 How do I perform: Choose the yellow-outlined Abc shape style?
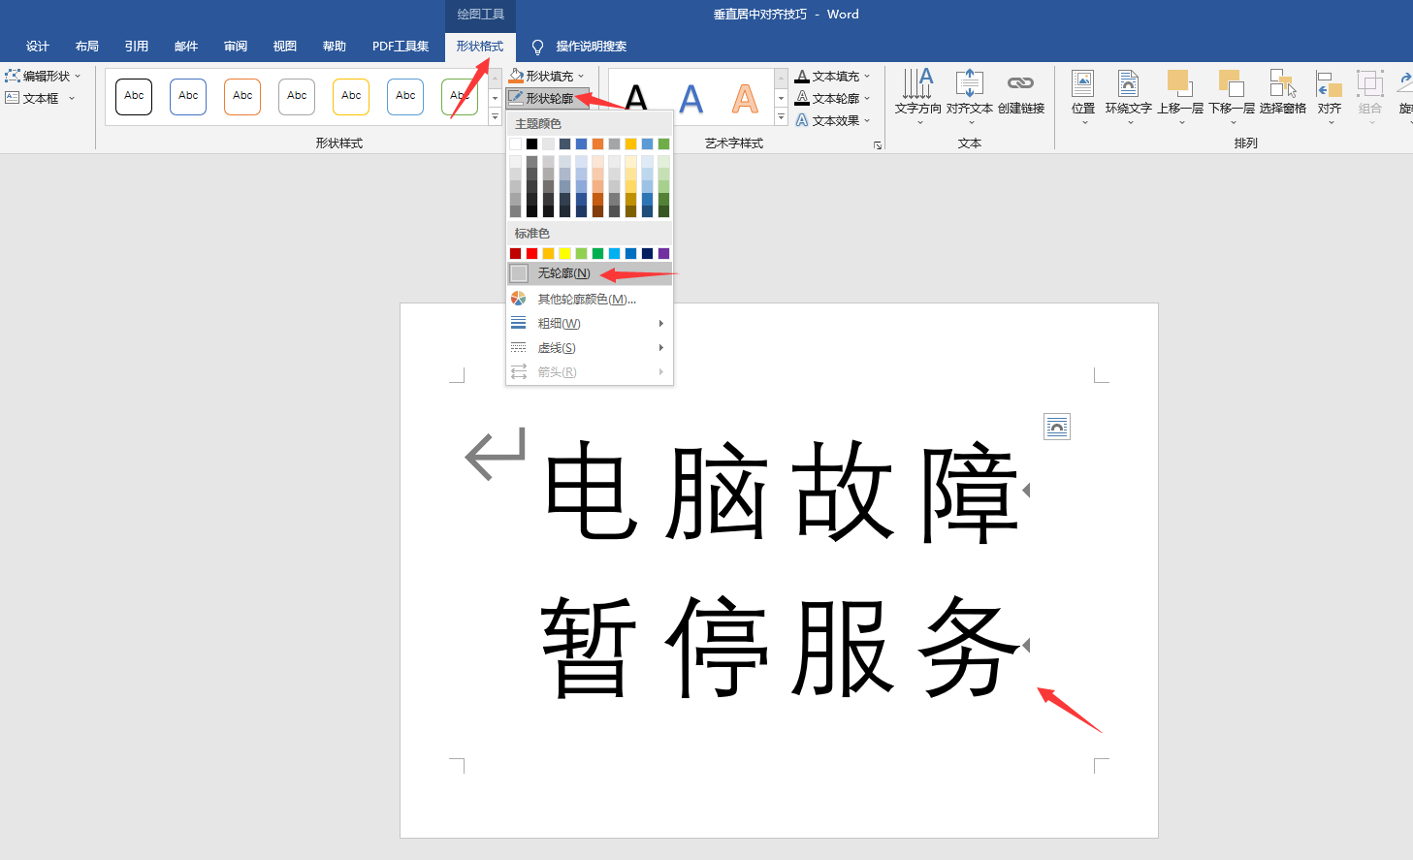pyautogui.click(x=351, y=96)
